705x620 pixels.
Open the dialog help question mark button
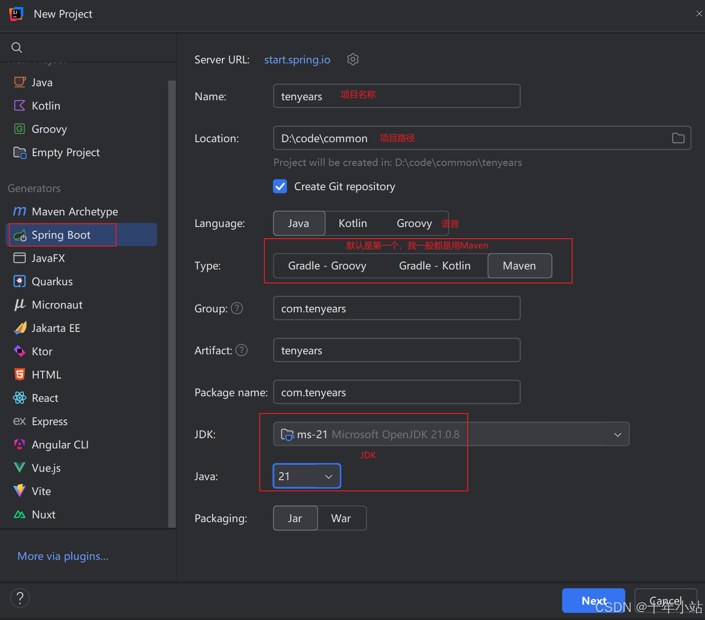click(x=20, y=598)
